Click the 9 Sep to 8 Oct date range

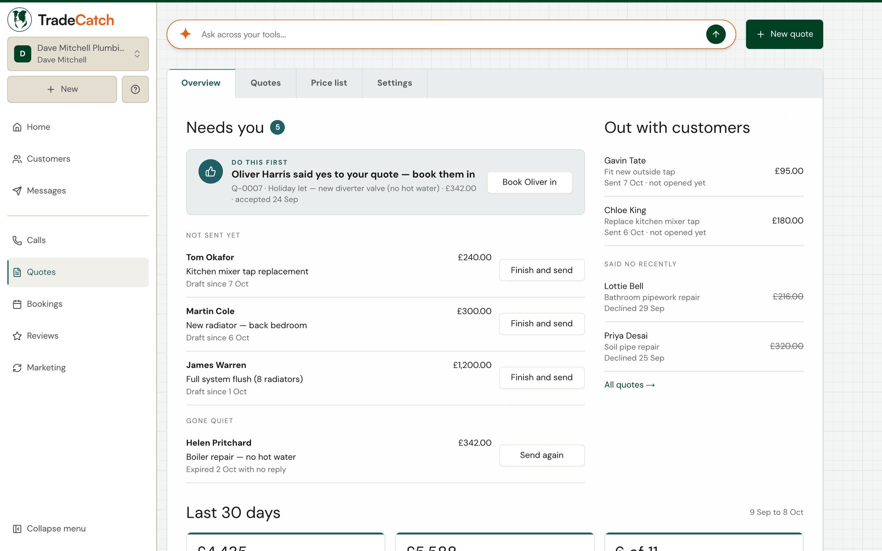click(776, 512)
